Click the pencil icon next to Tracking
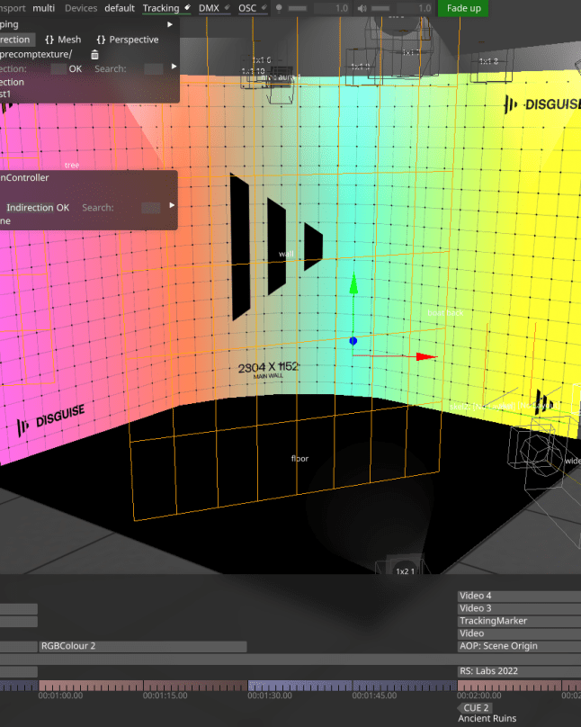The width and height of the screenshot is (581, 727). click(187, 7)
